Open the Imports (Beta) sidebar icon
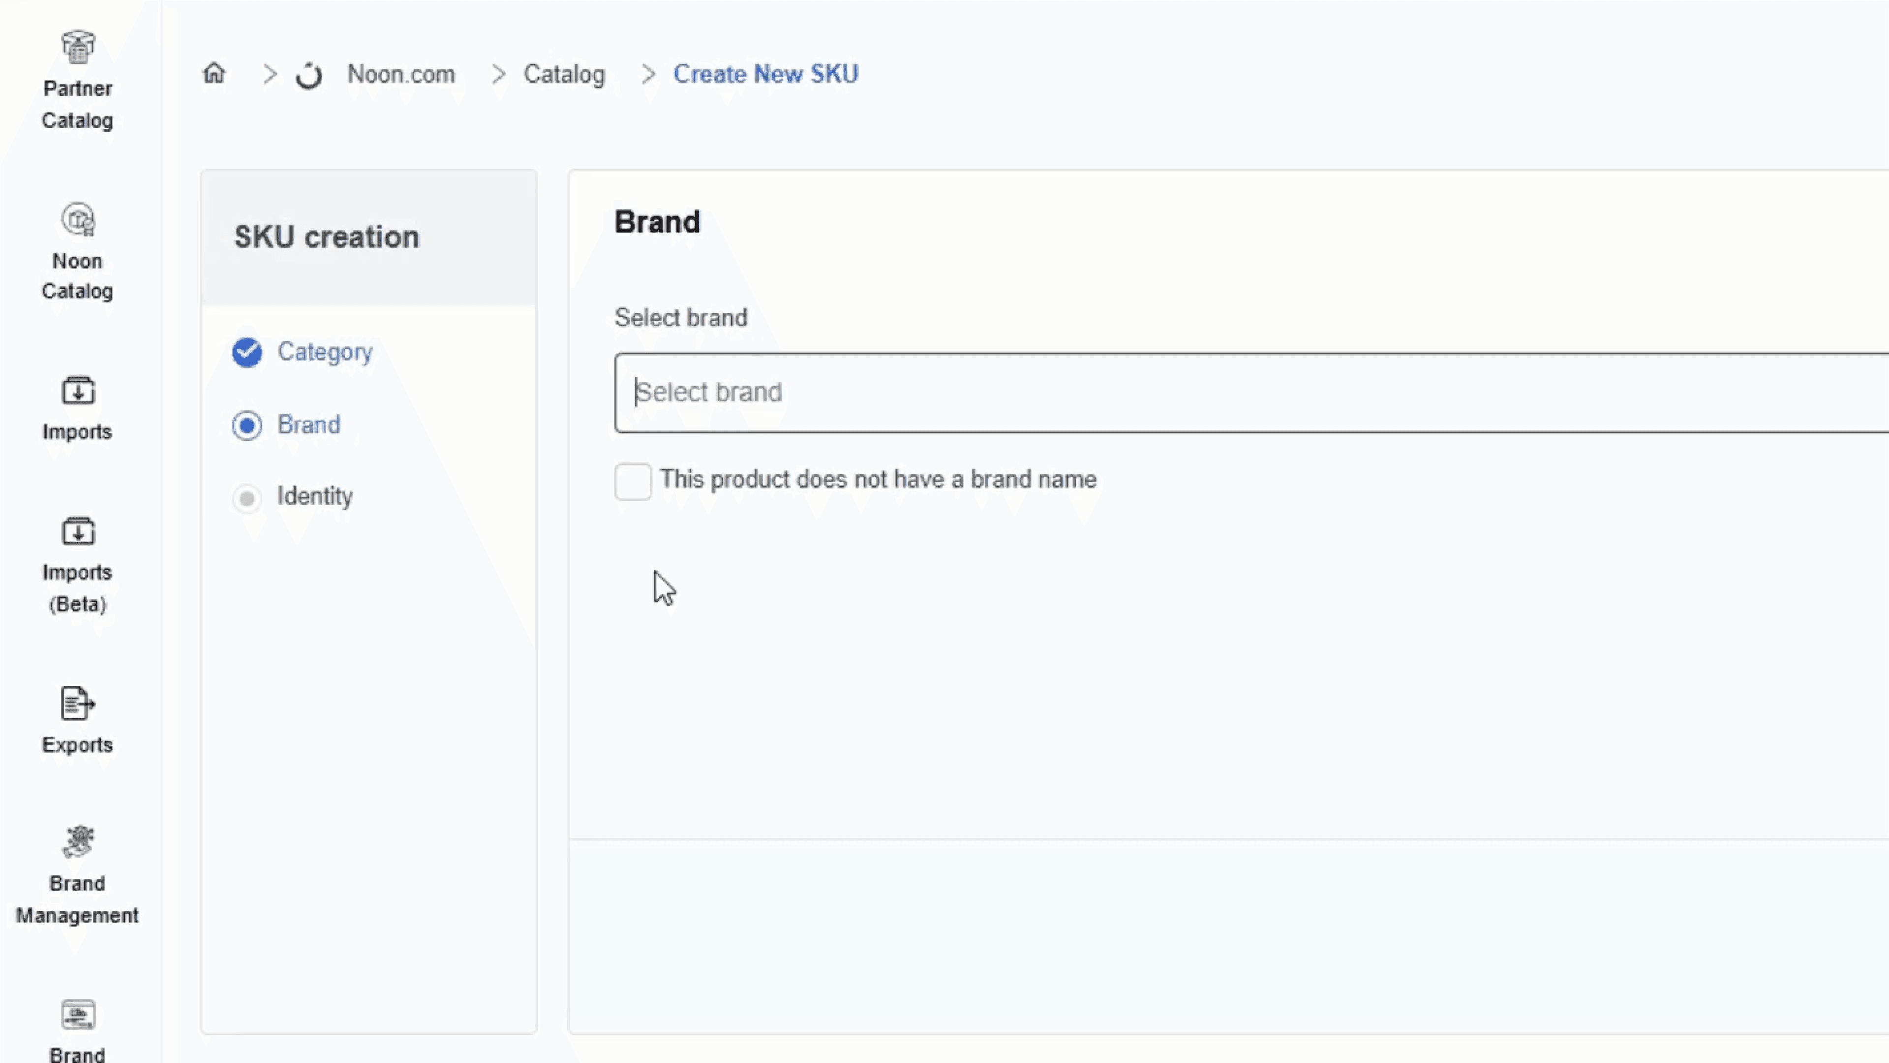This screenshot has height=1063, width=1889. point(78,531)
